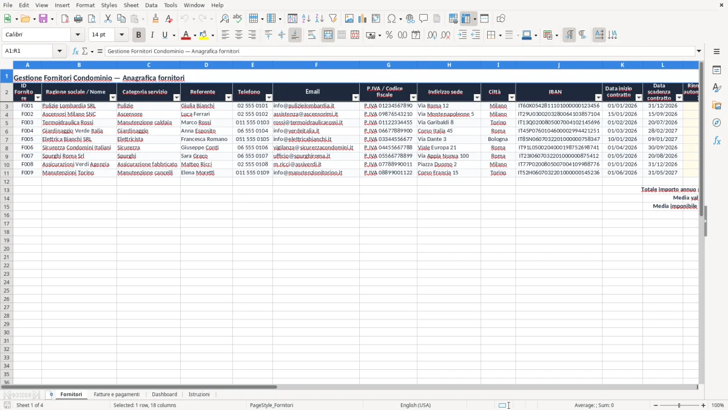The height and width of the screenshot is (410, 728).
Task: Switch to Fatture e pagamenti sheet tab
Action: click(x=116, y=395)
